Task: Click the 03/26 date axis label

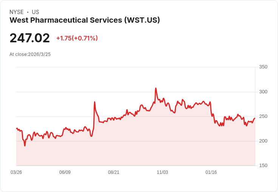Action: (x=16, y=172)
